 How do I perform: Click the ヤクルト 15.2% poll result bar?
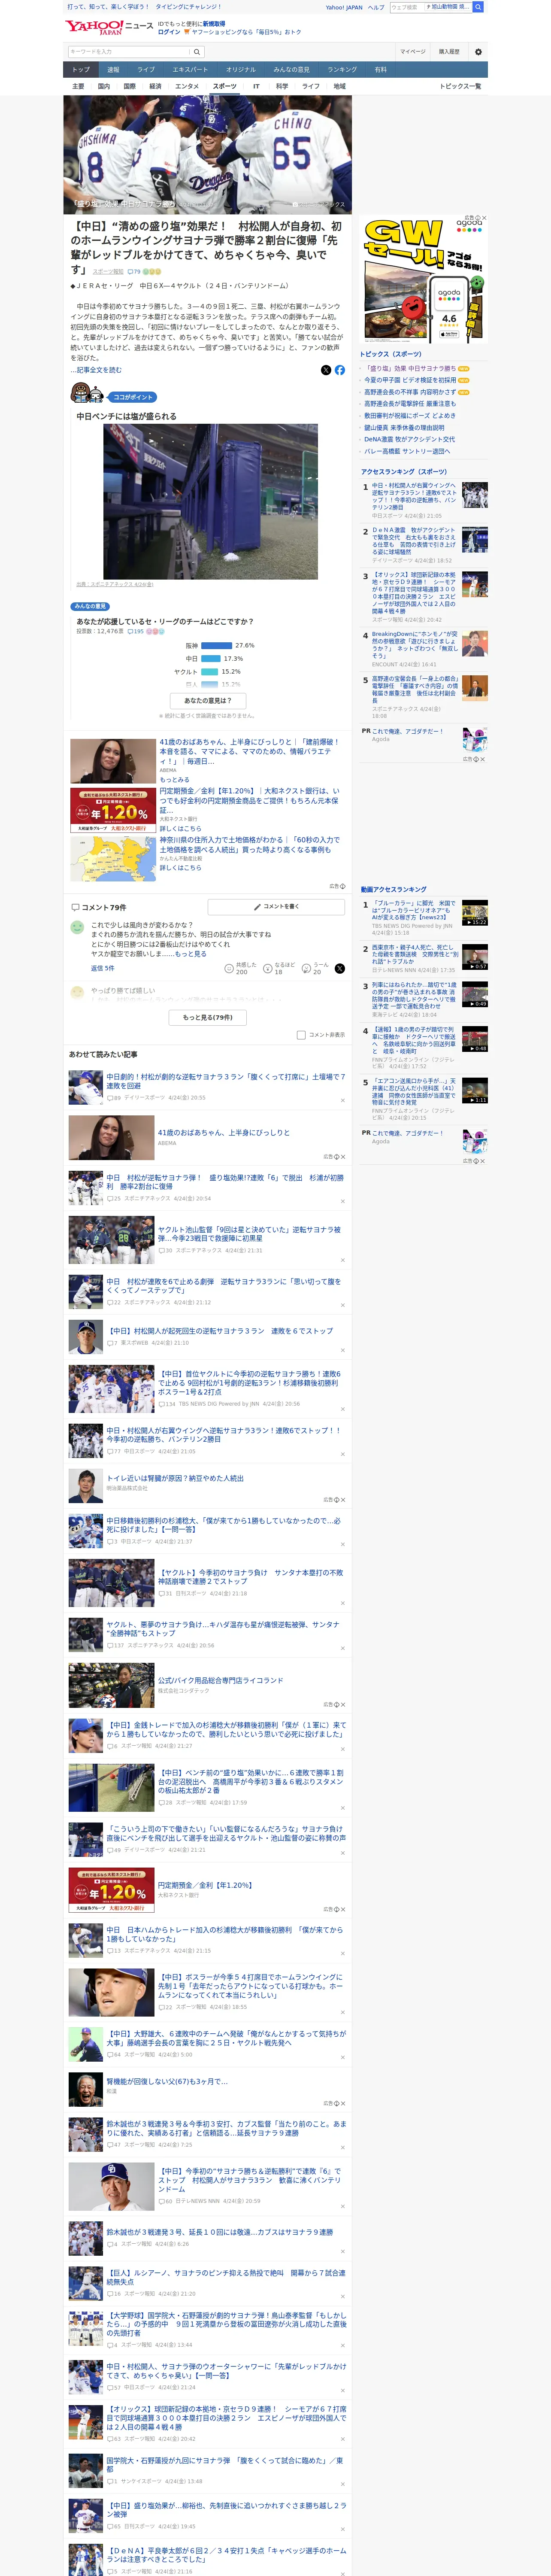point(210,672)
